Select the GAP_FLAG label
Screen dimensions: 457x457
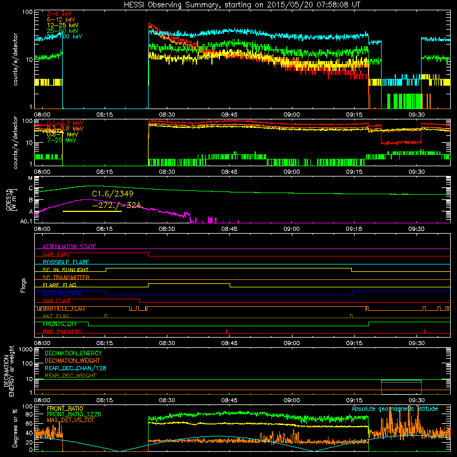(x=56, y=254)
